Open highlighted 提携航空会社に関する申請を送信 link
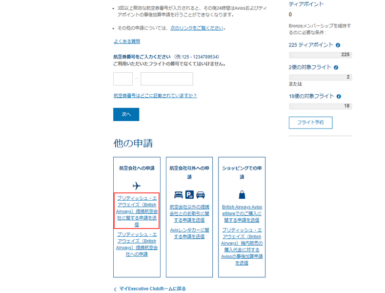 (x=137, y=211)
